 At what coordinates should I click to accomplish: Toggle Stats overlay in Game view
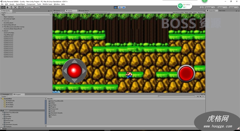(195, 12)
